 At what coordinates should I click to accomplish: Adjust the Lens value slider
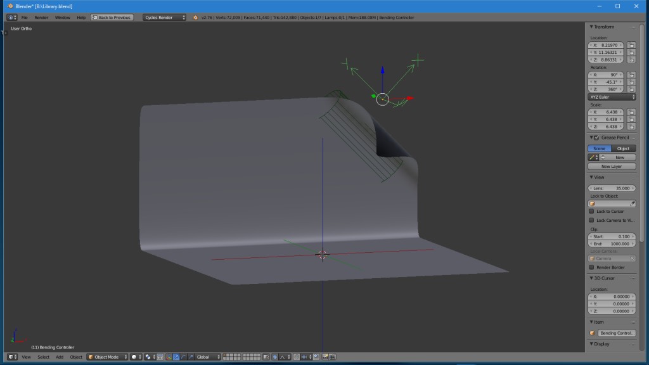(611, 188)
